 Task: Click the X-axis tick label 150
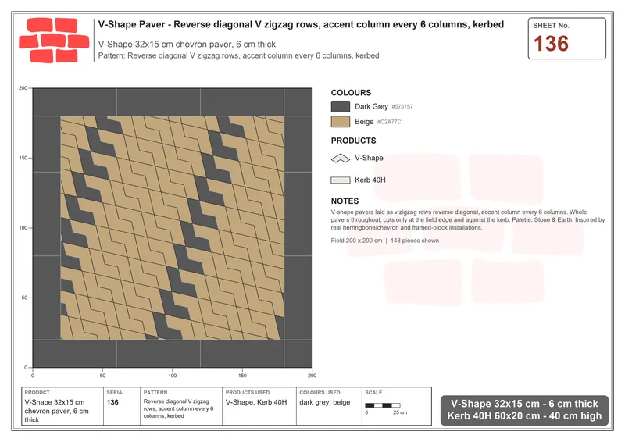[x=242, y=376]
